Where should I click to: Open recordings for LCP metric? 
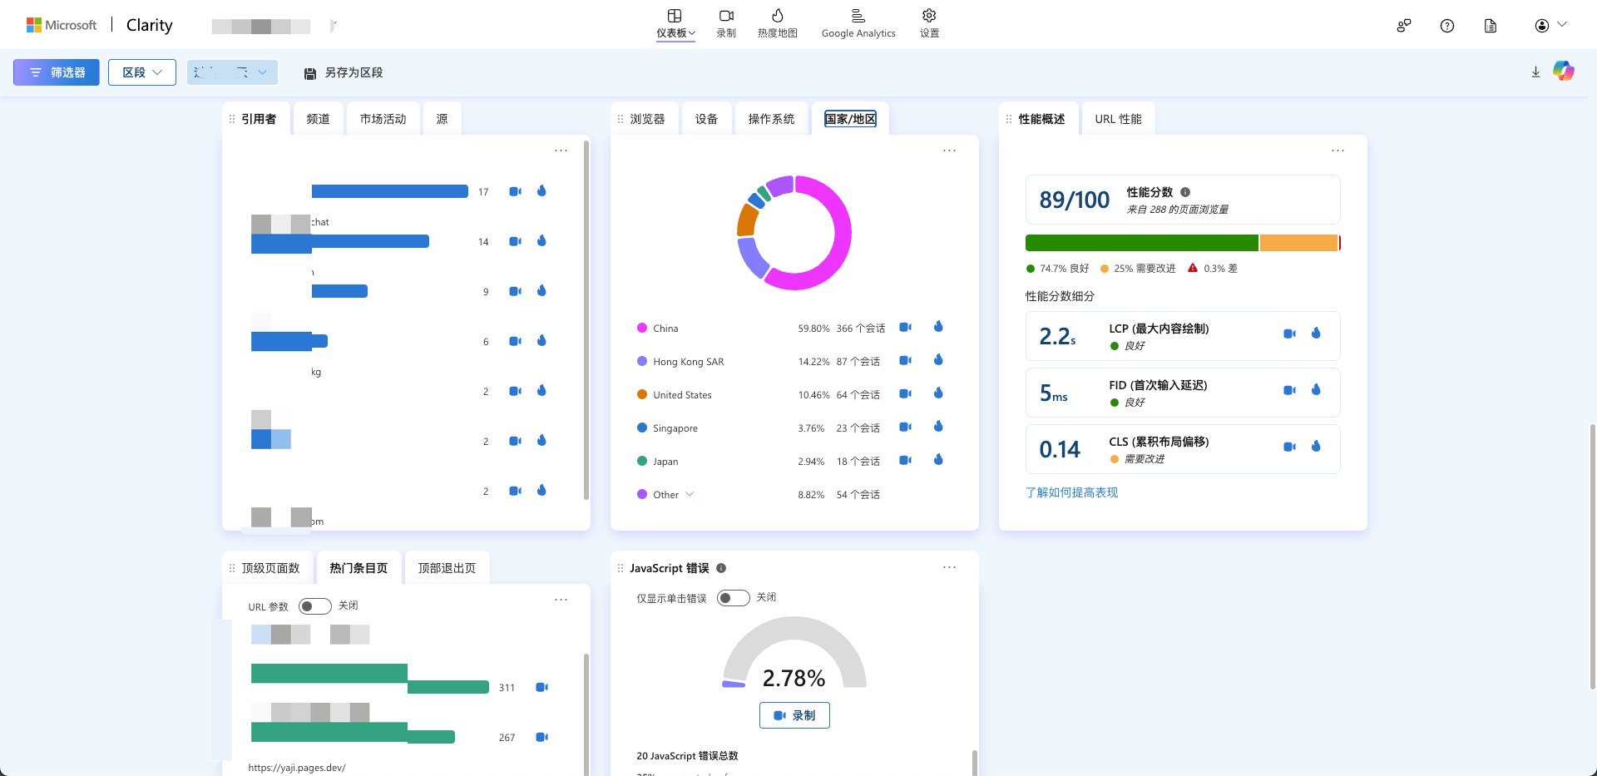tap(1289, 334)
